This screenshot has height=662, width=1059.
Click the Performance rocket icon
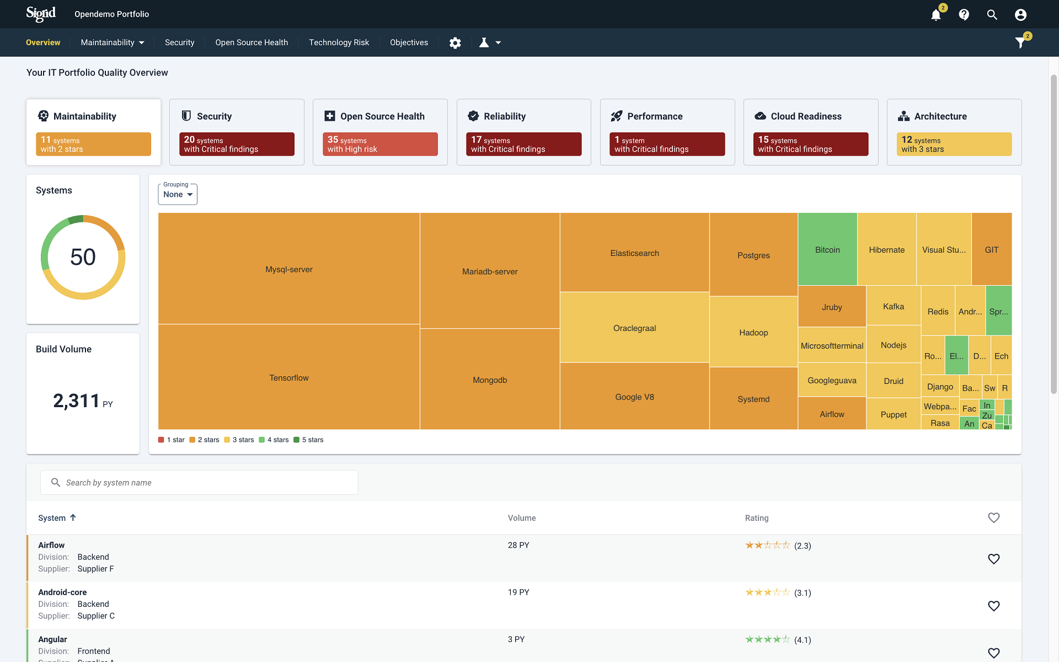(617, 116)
